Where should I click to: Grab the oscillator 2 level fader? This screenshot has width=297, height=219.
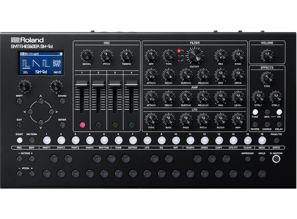[99, 84]
